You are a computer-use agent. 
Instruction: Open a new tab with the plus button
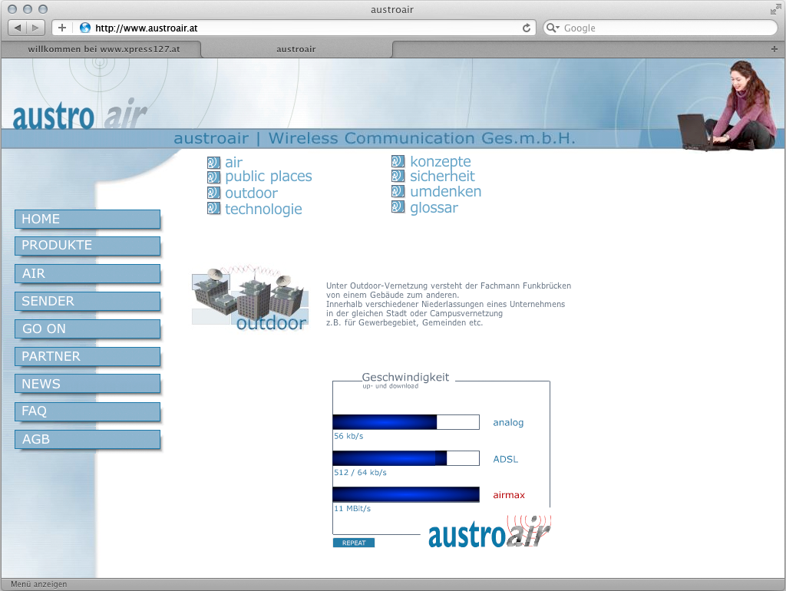(774, 49)
